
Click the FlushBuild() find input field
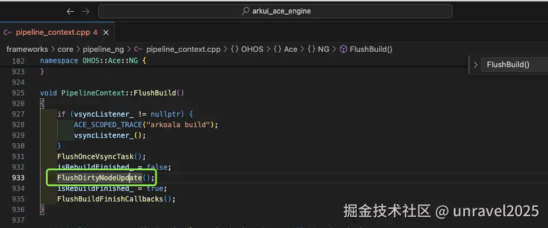pyautogui.click(x=514, y=65)
